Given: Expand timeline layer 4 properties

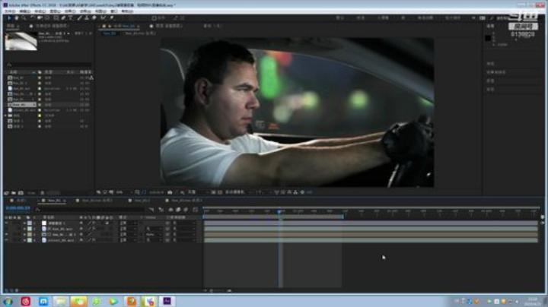Looking at the screenshot, I should coord(24,240).
